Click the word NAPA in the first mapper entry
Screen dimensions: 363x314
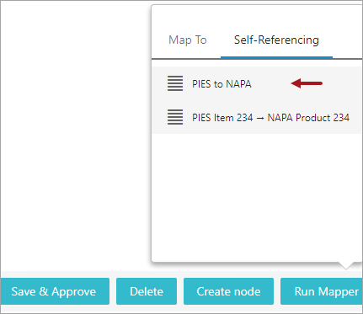[x=238, y=83]
